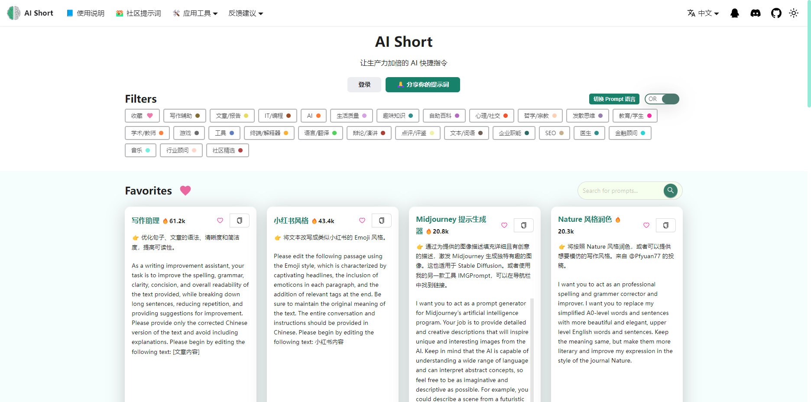Switch theme using the sun icon

pyautogui.click(x=794, y=13)
